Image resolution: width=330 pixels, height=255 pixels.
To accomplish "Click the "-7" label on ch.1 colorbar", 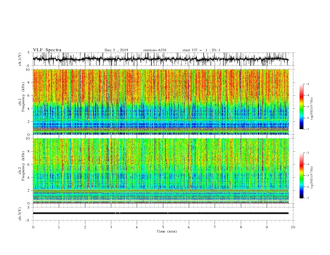I will [307, 130].
